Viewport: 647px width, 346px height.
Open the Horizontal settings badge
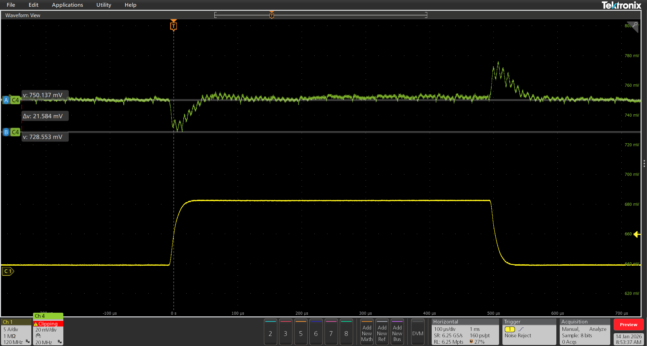tap(465, 332)
